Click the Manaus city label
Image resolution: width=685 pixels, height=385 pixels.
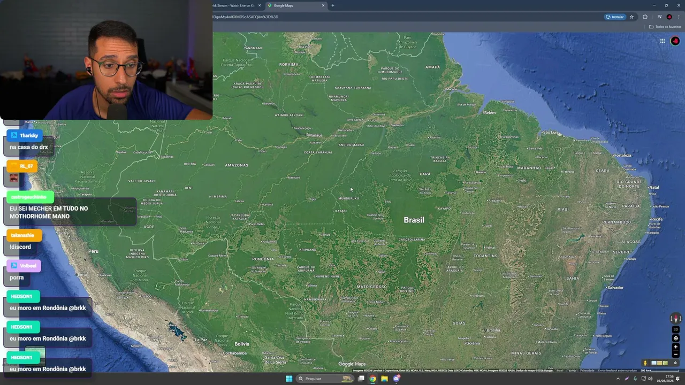(x=315, y=135)
